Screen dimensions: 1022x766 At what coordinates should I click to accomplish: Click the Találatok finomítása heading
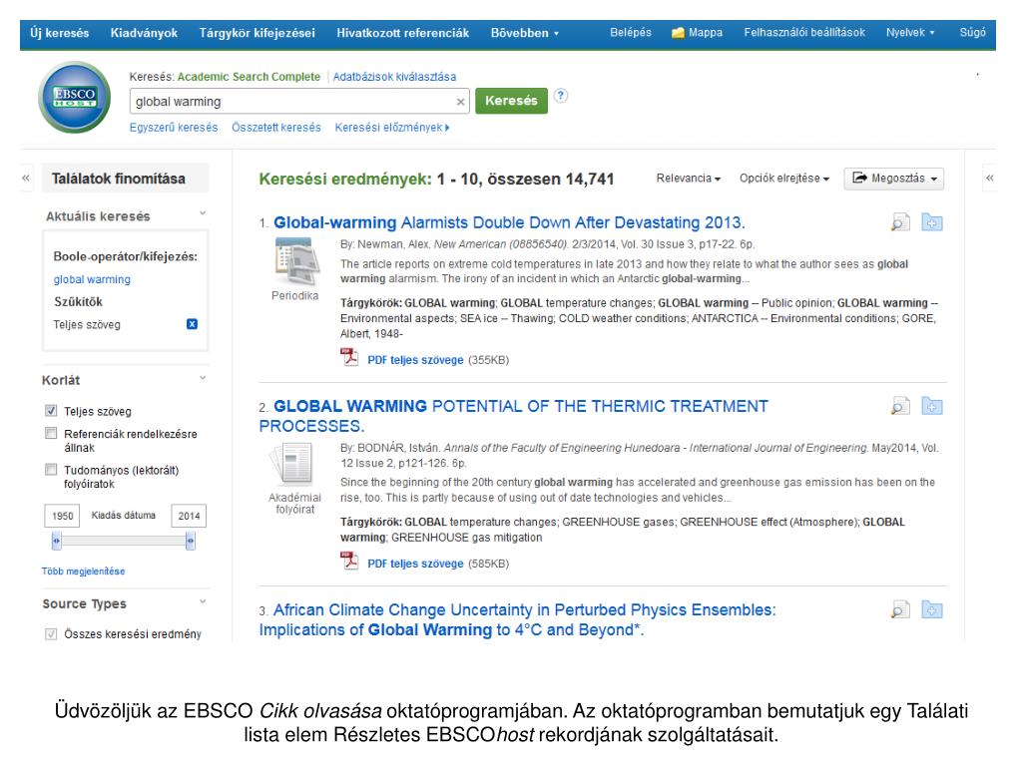tap(119, 179)
